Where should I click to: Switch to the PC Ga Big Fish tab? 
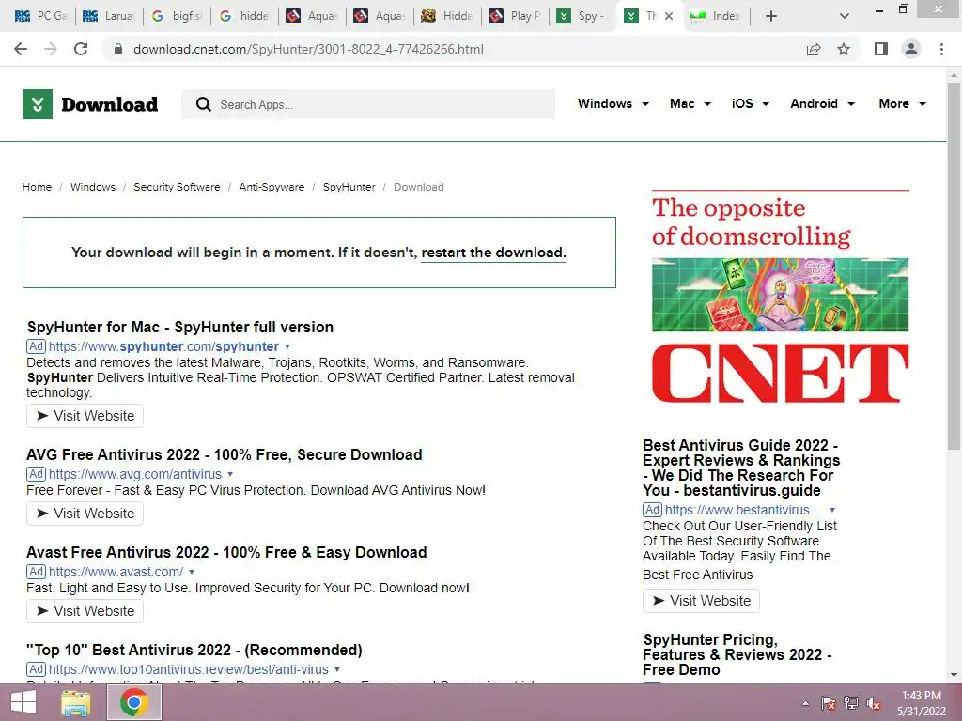[40, 16]
